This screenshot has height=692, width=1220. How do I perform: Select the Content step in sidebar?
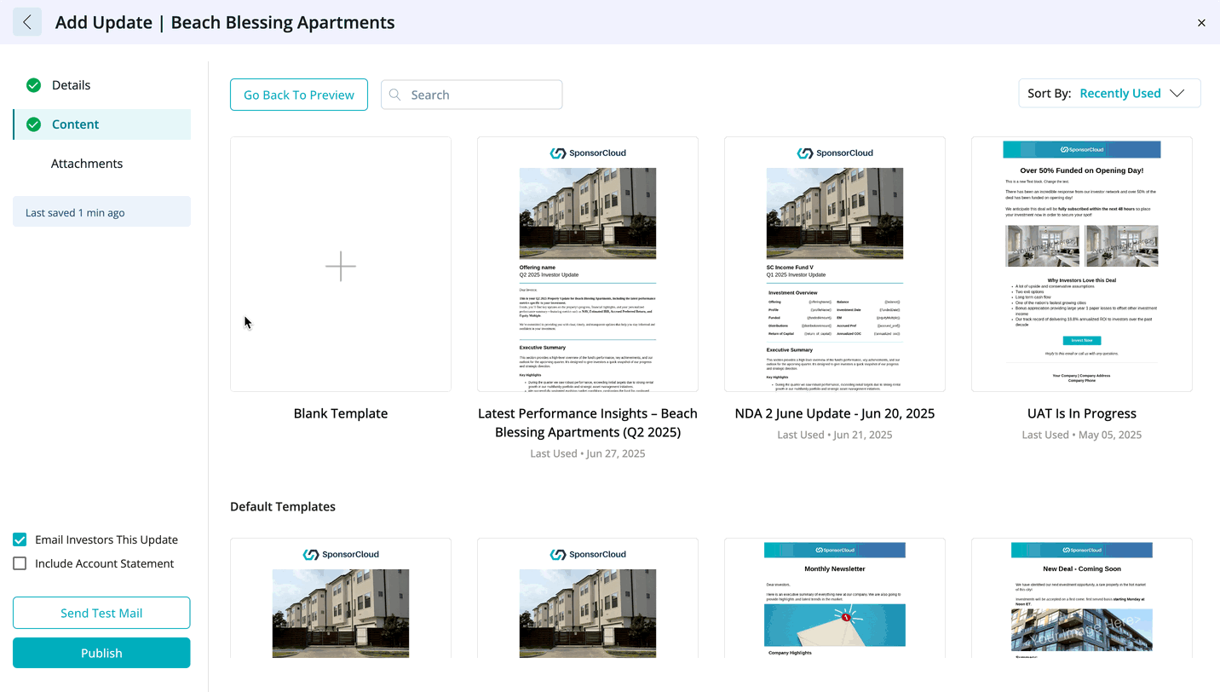coord(76,124)
